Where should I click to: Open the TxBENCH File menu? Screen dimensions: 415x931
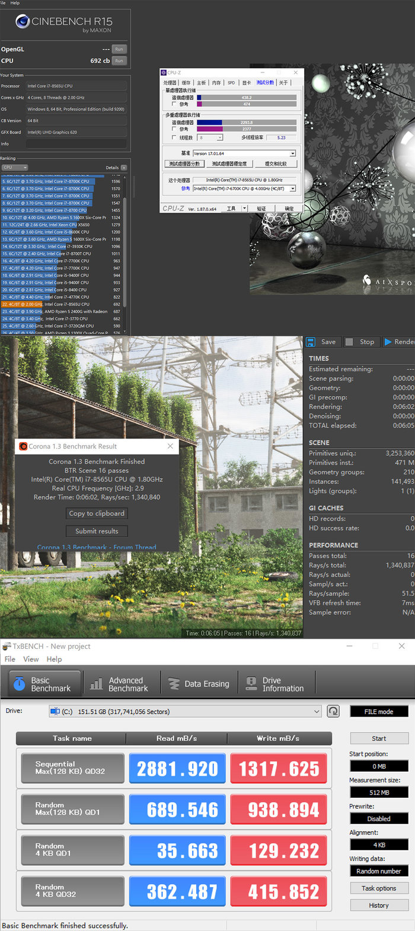pos(10,659)
